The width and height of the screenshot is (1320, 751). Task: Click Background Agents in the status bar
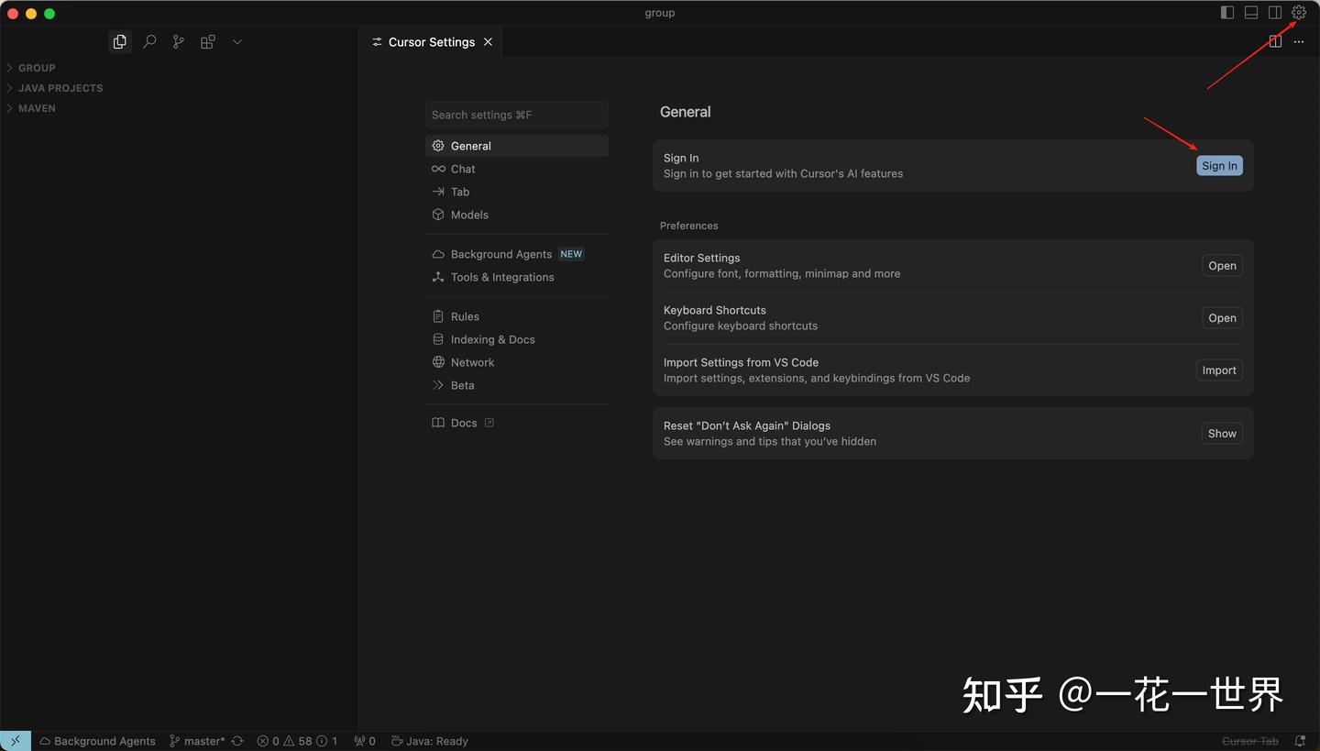click(x=97, y=741)
